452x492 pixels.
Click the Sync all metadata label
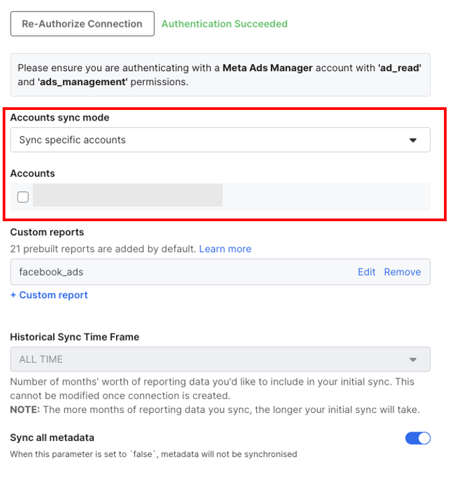click(52, 438)
